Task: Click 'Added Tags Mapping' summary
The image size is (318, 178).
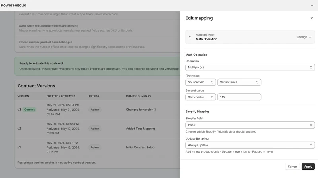Action: (140, 129)
